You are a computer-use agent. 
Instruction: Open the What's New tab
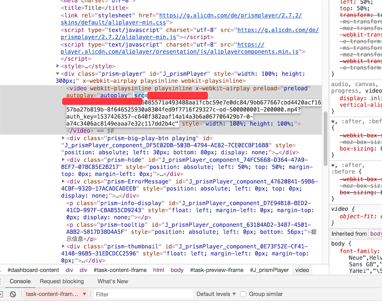coord(113,281)
